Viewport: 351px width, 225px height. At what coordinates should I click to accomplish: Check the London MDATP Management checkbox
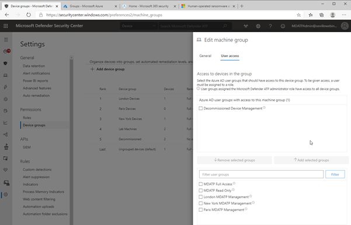click(x=200, y=197)
